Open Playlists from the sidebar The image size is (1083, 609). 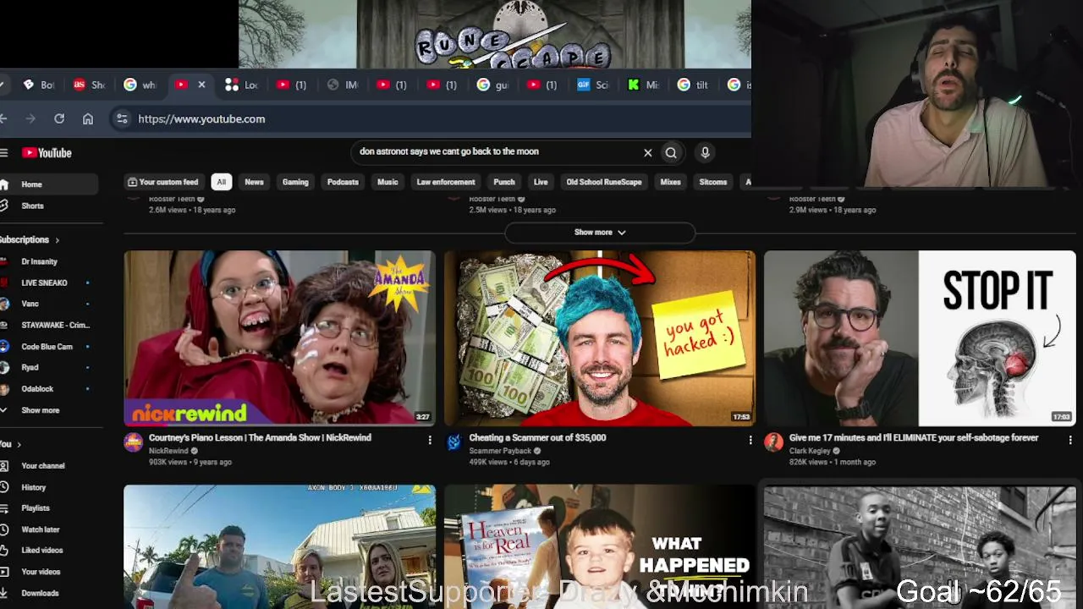36,508
